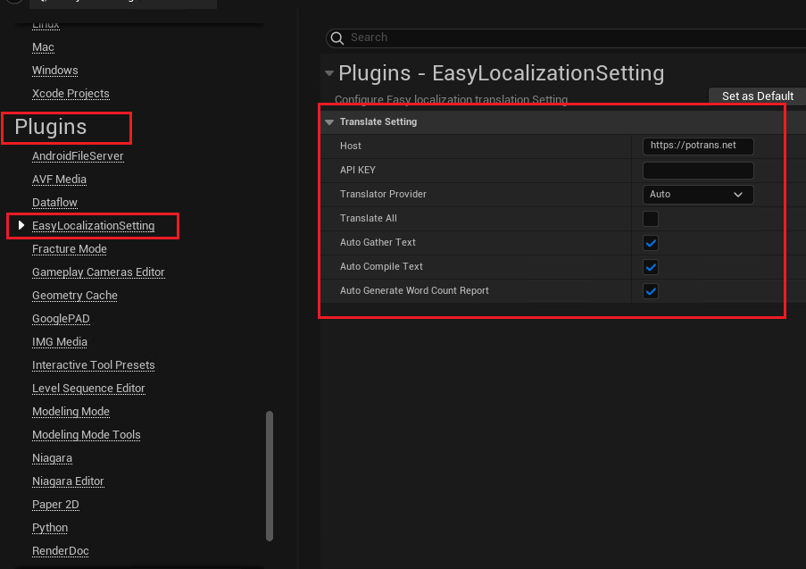
Task: Click into the API KEY field
Action: point(697,171)
